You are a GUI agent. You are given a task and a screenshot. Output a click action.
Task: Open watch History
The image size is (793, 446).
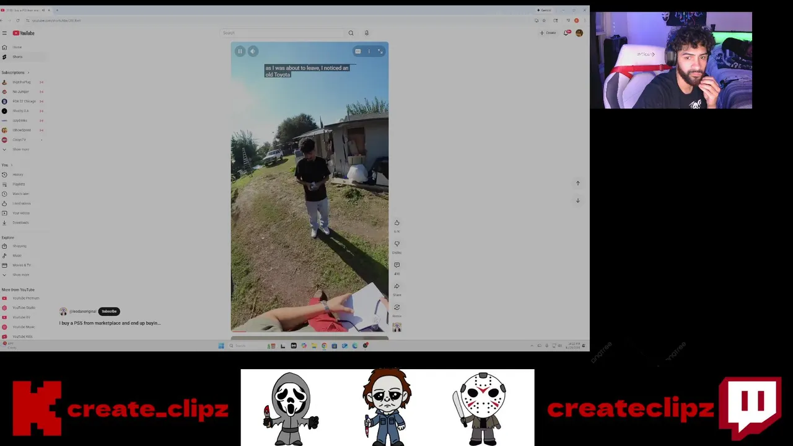(17, 175)
